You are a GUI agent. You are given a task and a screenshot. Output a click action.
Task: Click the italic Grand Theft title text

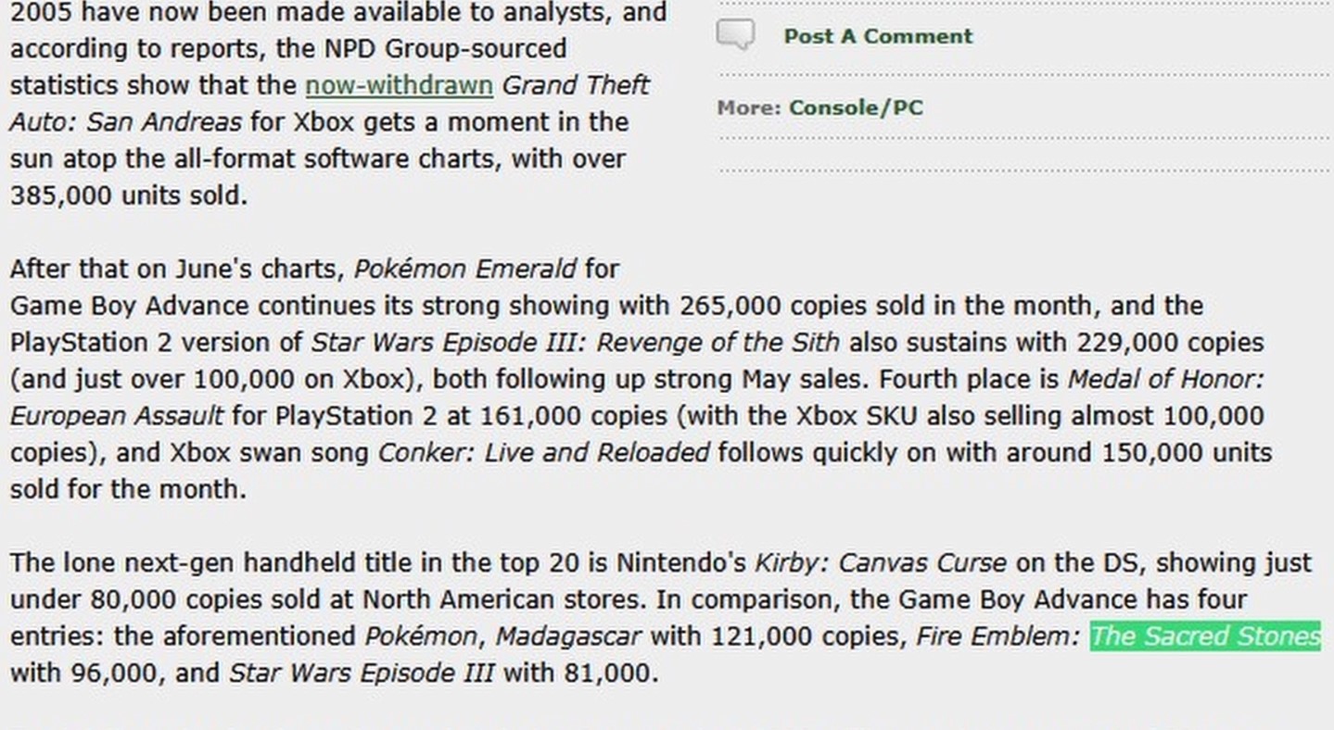click(x=576, y=85)
